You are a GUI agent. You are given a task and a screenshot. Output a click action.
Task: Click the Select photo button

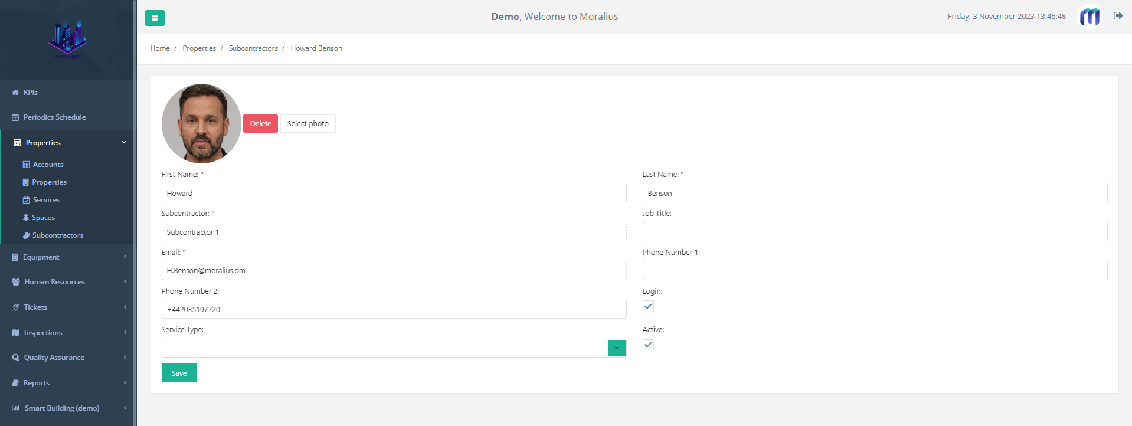pos(308,123)
